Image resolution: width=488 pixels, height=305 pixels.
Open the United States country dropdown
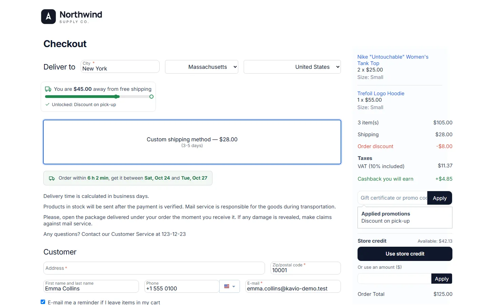tap(292, 67)
